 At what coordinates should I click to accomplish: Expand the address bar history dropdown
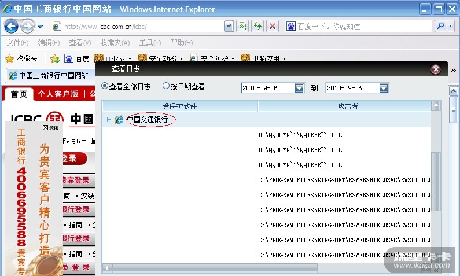pos(229,27)
